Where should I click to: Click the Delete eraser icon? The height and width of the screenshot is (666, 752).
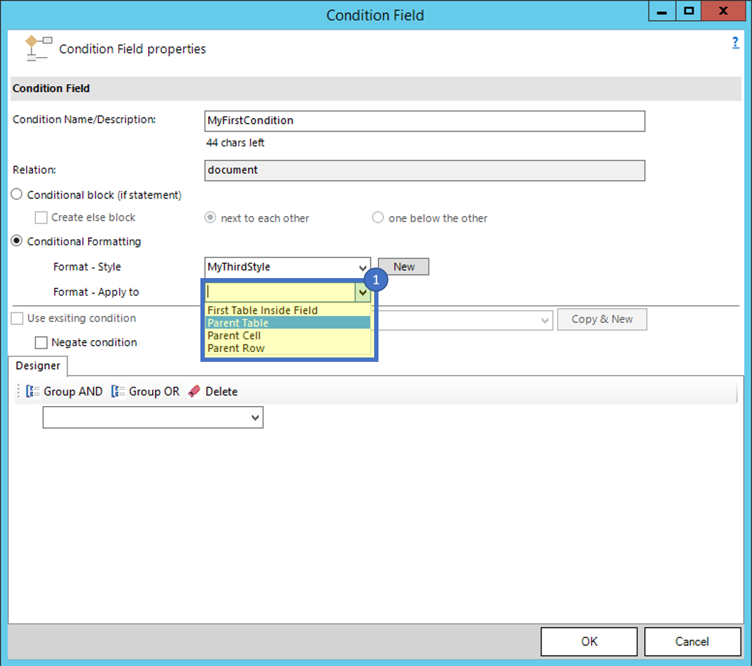pos(194,391)
